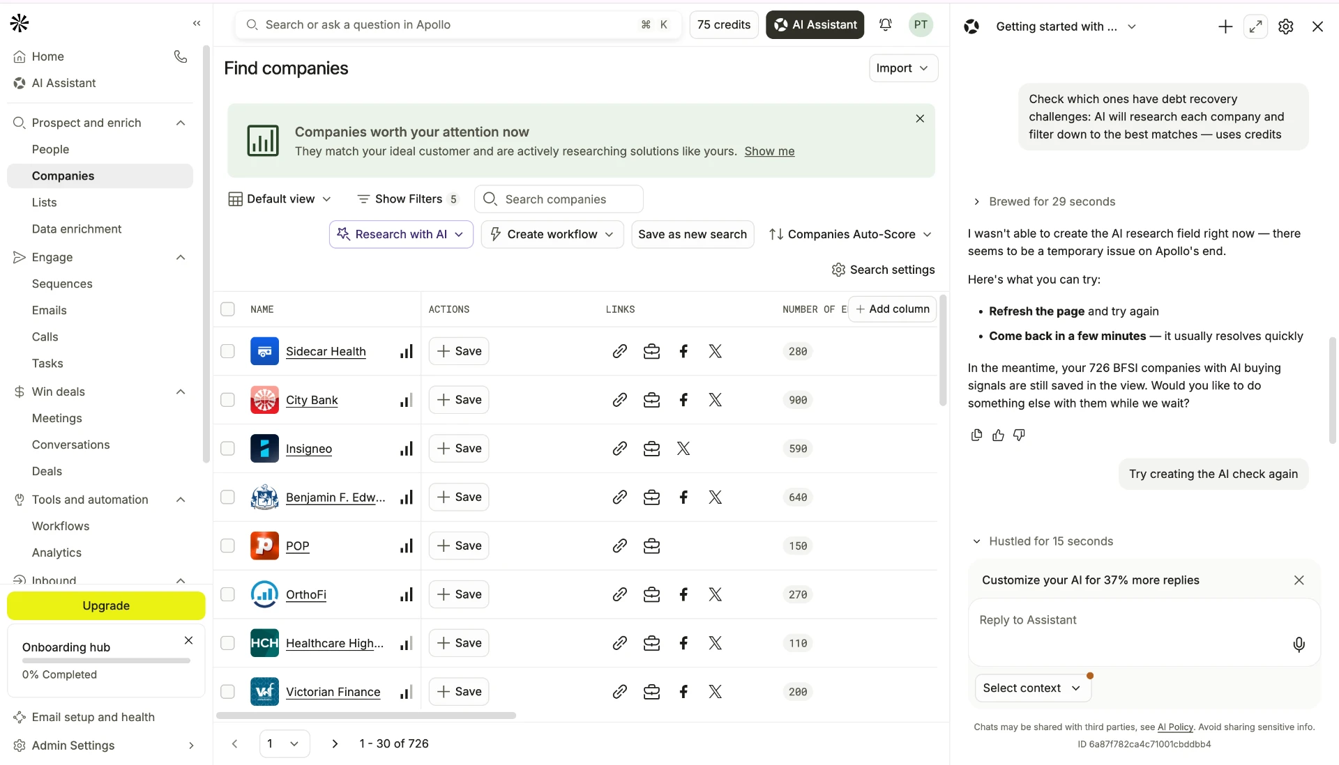Open page number dropdown

tap(285, 744)
